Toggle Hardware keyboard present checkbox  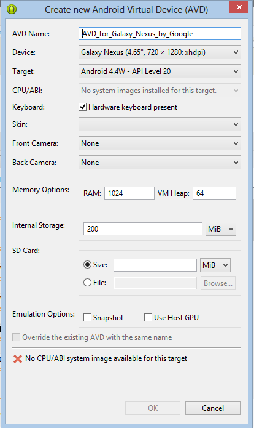pos(83,107)
